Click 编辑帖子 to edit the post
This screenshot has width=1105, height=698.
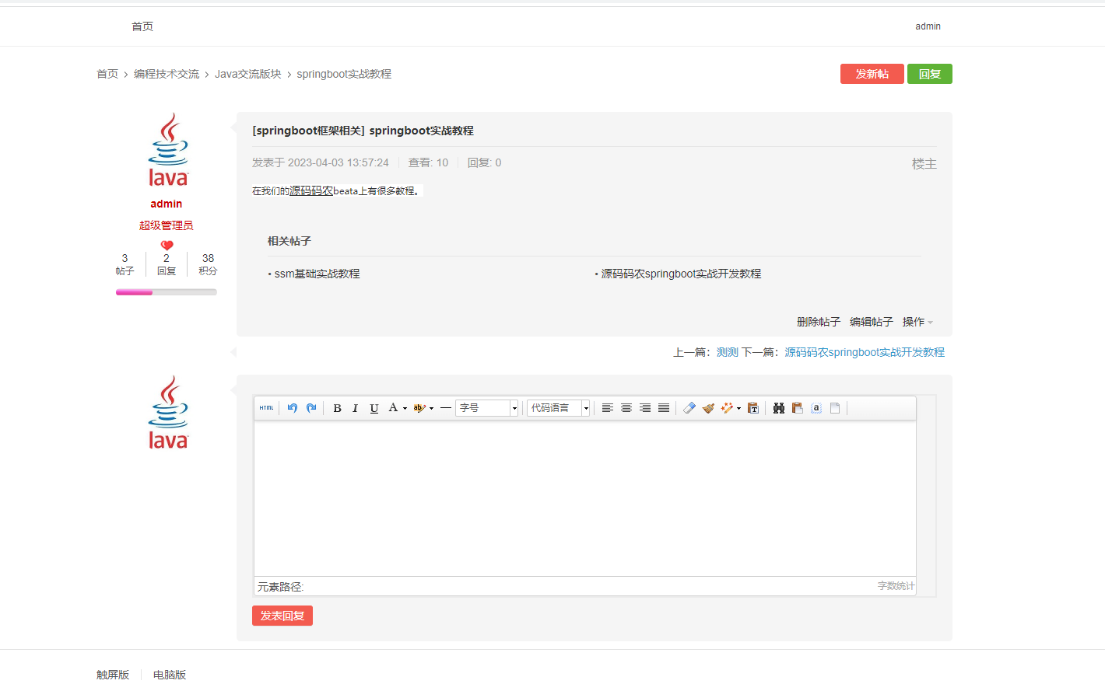click(x=872, y=322)
